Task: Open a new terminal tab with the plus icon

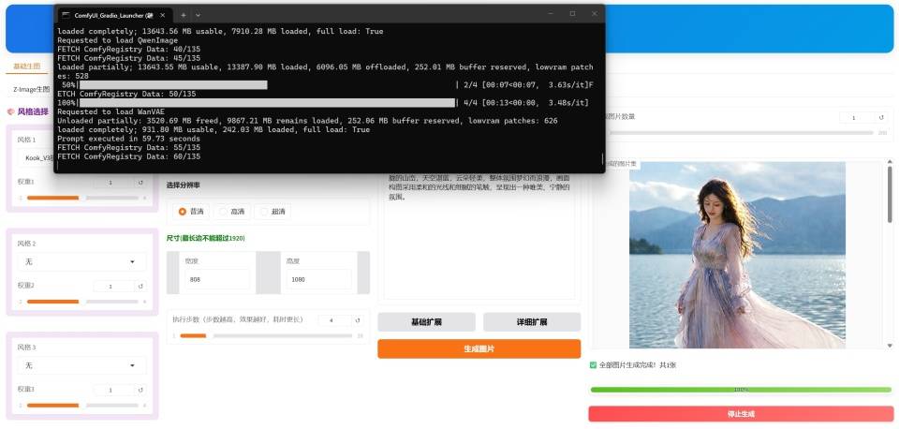Action: coord(183,15)
